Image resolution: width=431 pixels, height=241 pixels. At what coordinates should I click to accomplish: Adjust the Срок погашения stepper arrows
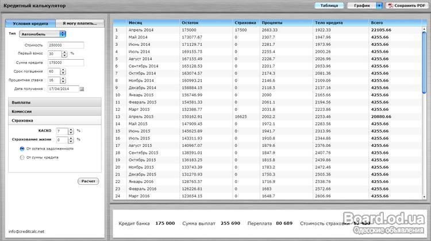pos(63,71)
